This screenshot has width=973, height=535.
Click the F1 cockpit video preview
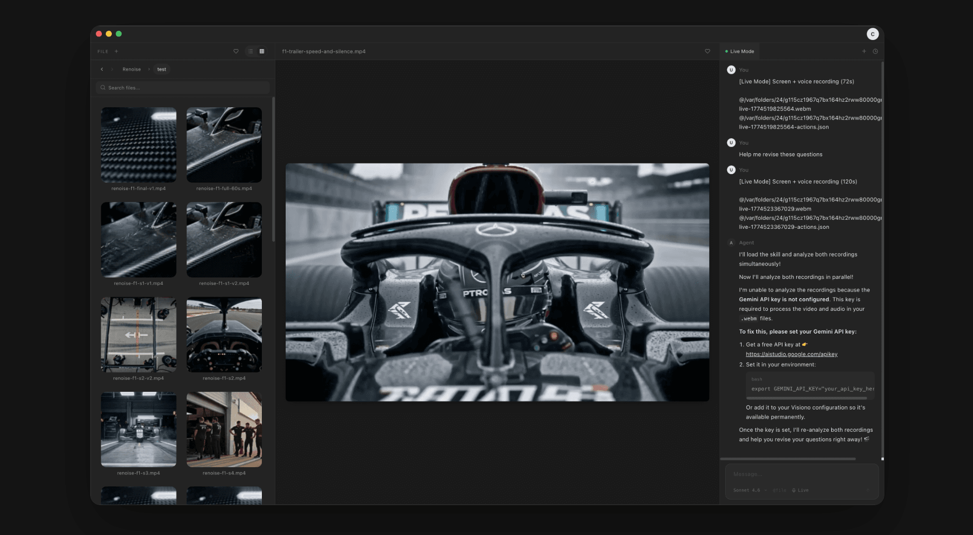tap(497, 282)
